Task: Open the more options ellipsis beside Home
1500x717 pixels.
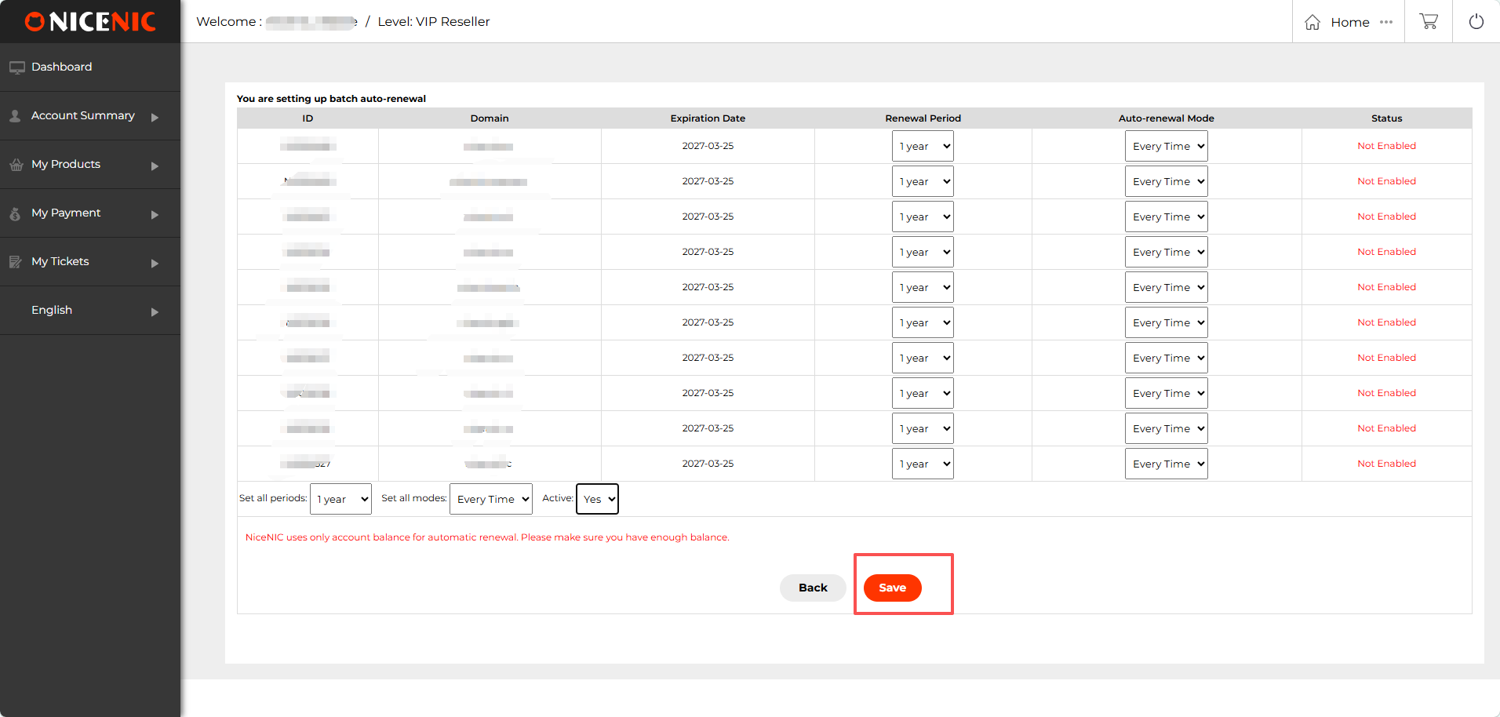Action: click(1386, 22)
